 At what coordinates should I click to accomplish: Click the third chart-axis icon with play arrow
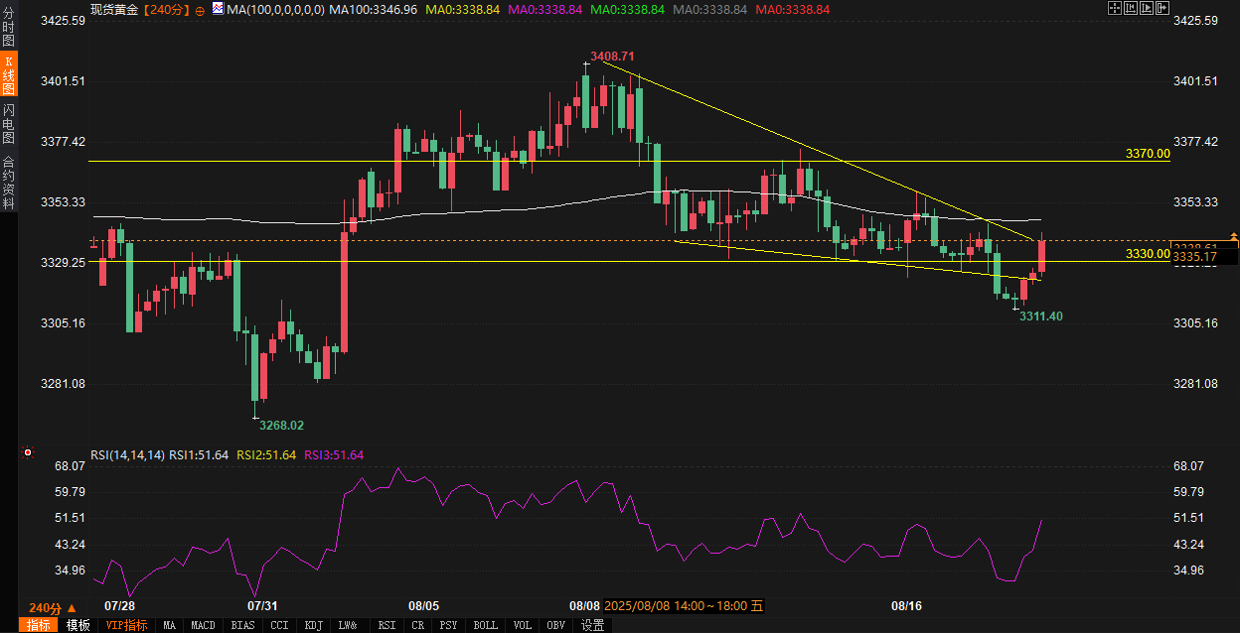point(1147,8)
